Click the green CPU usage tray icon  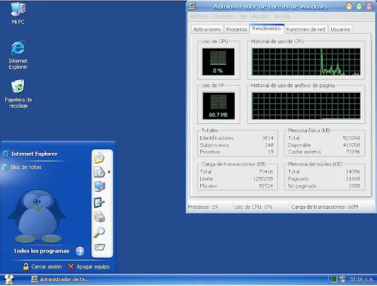click(x=334, y=280)
